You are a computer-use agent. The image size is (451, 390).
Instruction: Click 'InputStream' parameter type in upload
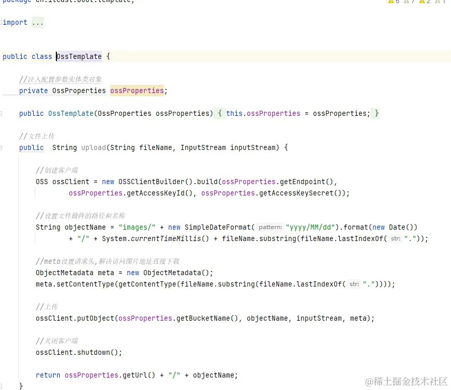click(x=203, y=147)
